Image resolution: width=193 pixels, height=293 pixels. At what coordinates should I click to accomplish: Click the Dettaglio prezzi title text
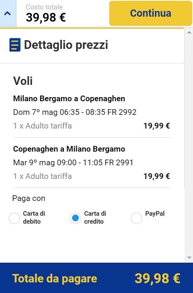[66, 45]
